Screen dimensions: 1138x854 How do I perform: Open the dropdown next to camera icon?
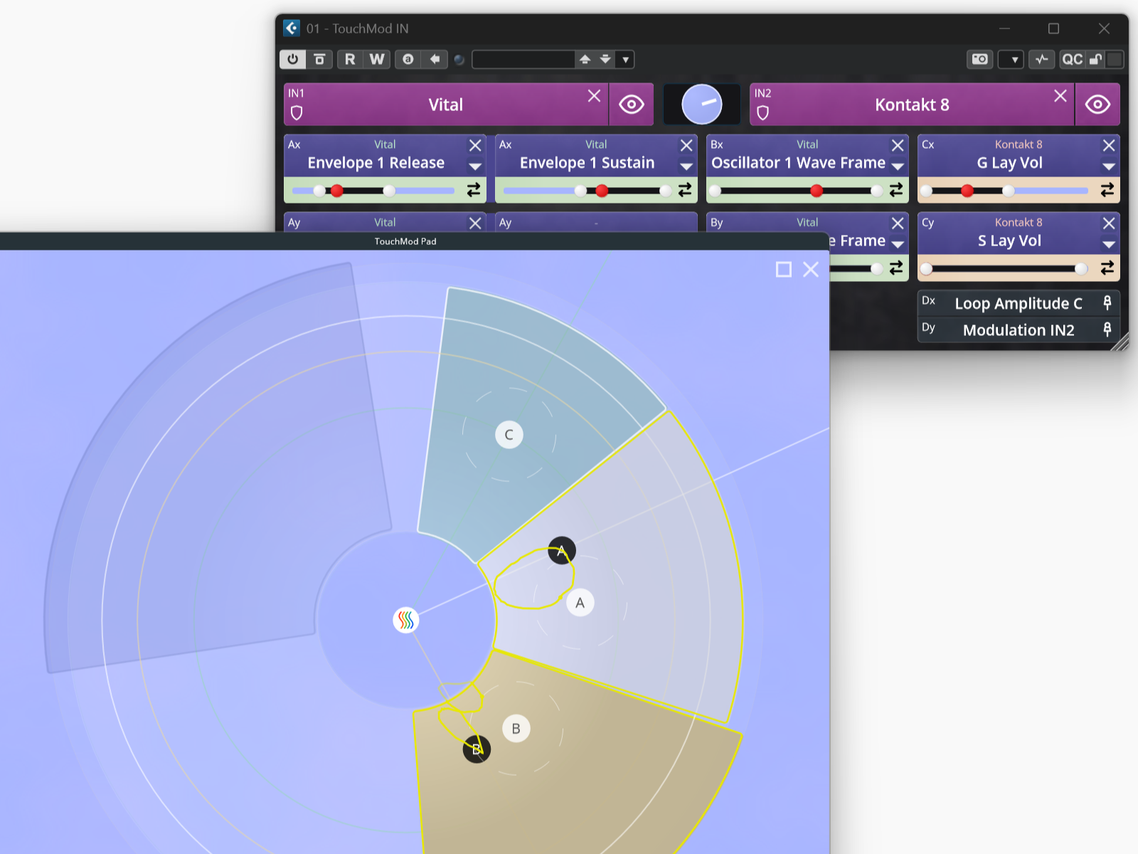1011,59
